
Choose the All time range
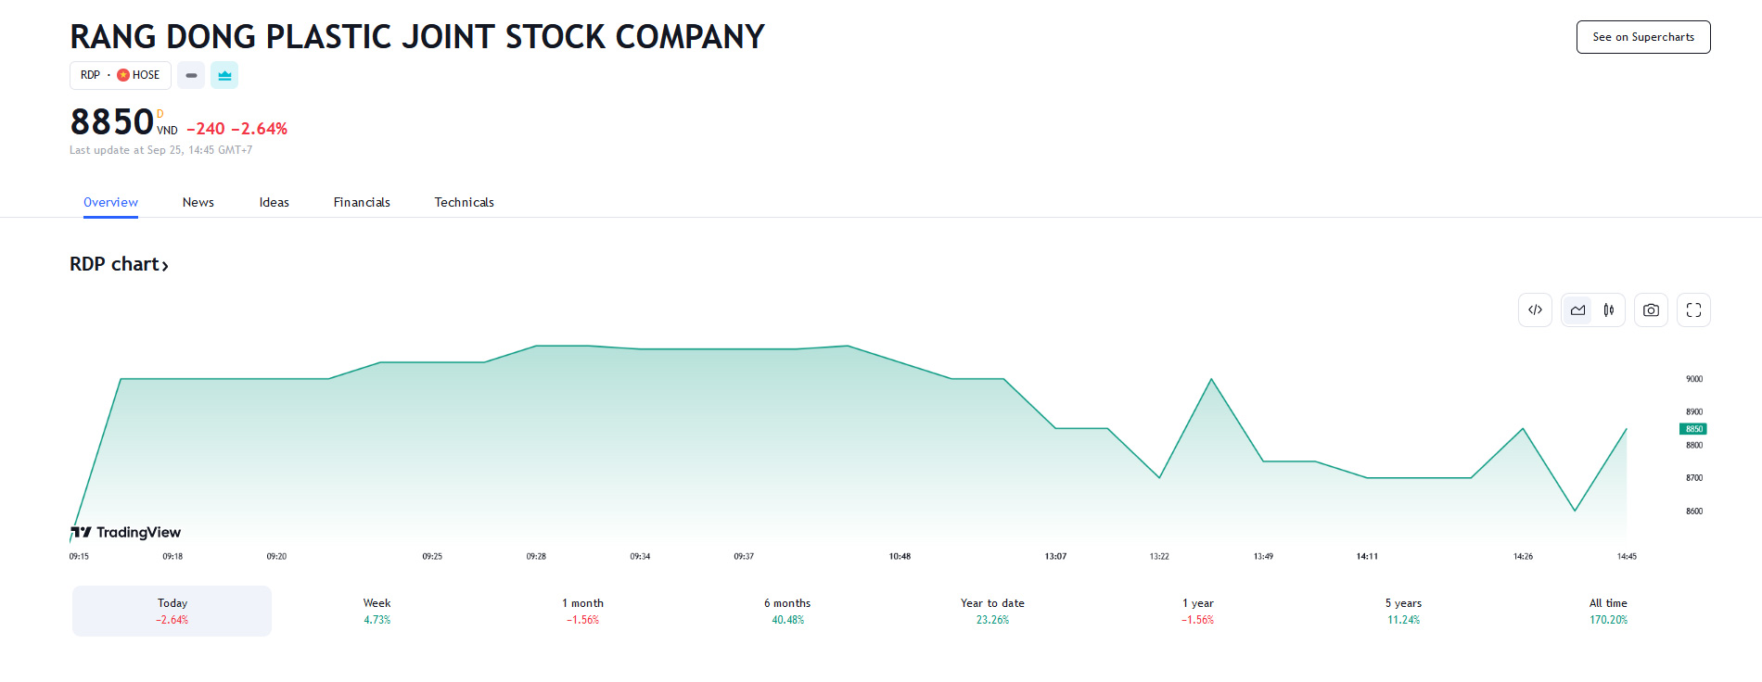(x=1608, y=611)
